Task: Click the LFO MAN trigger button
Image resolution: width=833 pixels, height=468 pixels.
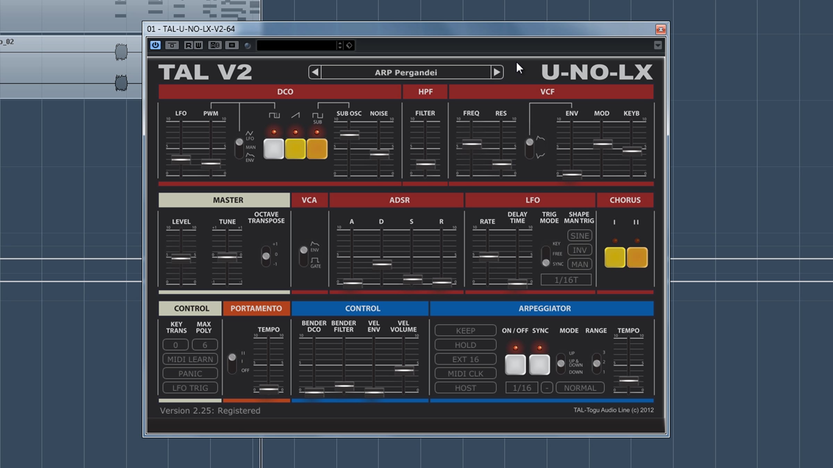Action: [580, 264]
